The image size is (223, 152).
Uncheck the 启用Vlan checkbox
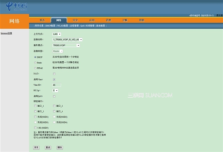(54, 79)
